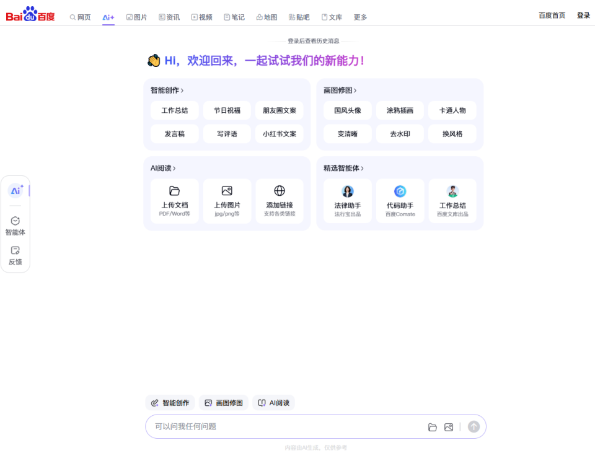Image resolution: width=595 pixels, height=453 pixels.
Task: Expand the 智能创作 section header
Action: pyautogui.click(x=167, y=90)
